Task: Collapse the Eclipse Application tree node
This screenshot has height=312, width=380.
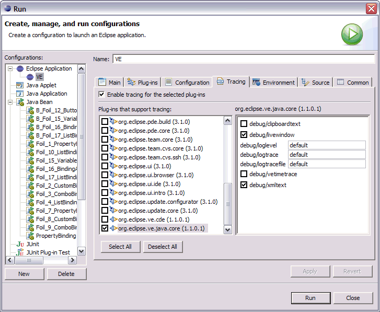Action: pyautogui.click(x=10, y=68)
